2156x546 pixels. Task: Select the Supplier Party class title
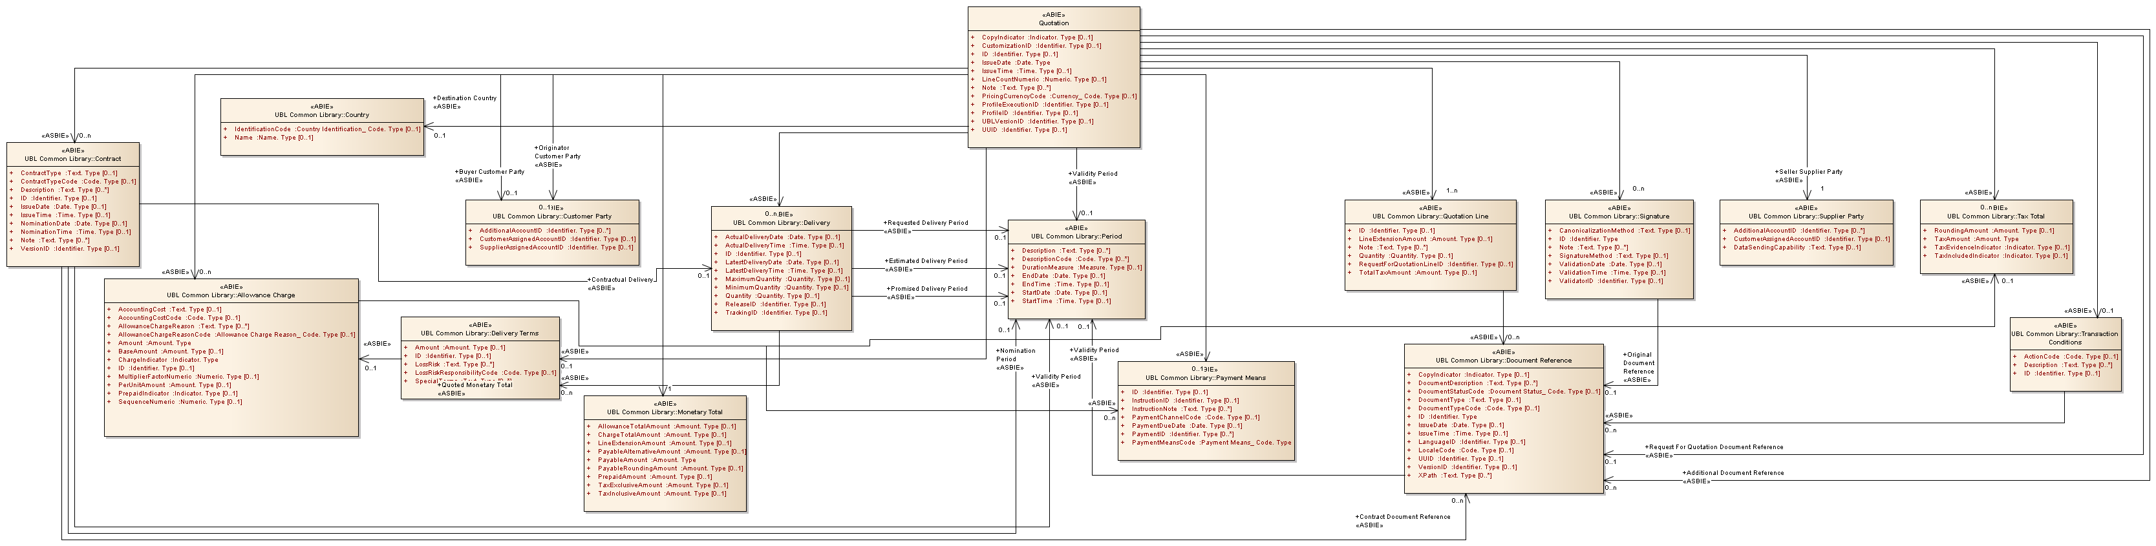[x=1806, y=216]
